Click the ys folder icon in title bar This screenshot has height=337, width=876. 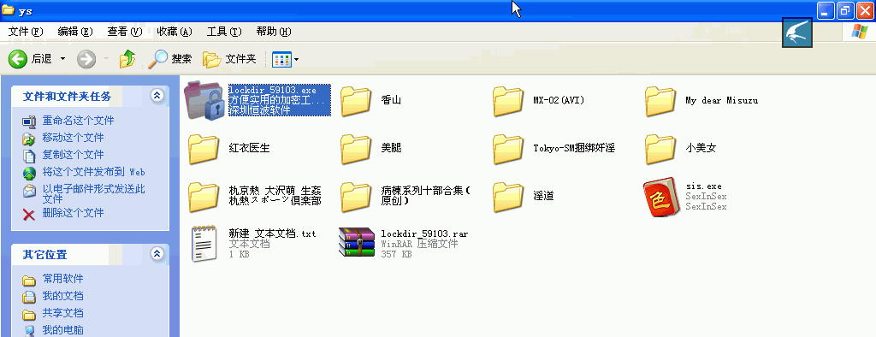point(9,10)
